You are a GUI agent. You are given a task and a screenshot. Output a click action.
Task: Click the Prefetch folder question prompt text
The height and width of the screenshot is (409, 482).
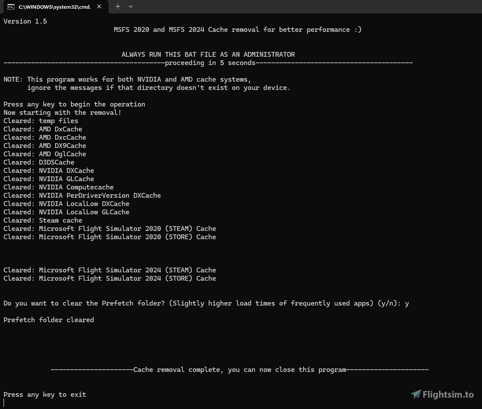201,303
